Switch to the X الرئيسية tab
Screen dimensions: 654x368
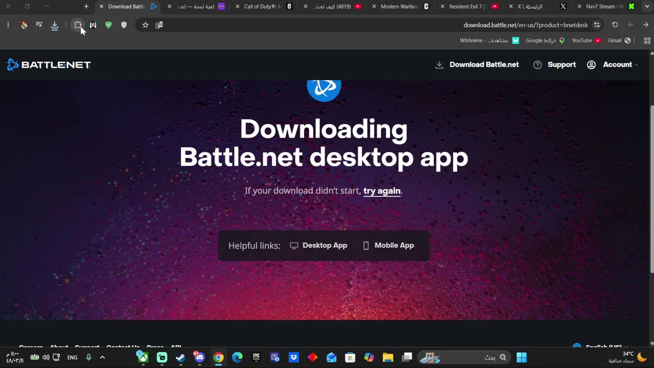click(x=539, y=7)
